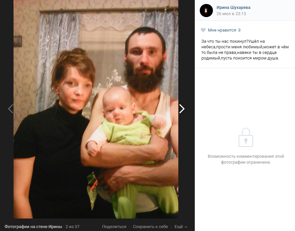Go to the previous photo arrow
This screenshot has height=231, width=295.
(11, 109)
